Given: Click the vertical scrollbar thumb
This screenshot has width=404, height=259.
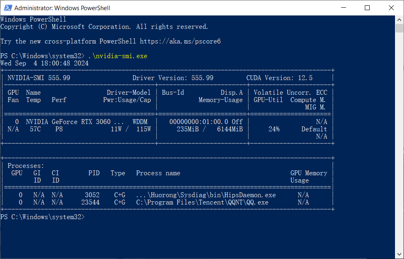Looking at the screenshot, I should pyautogui.click(x=399, y=28).
